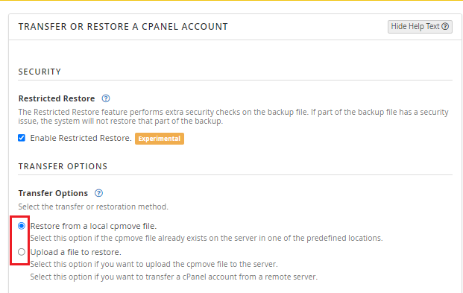
Task: Click the cpmove file predefined locations help text
Action: click(207, 238)
